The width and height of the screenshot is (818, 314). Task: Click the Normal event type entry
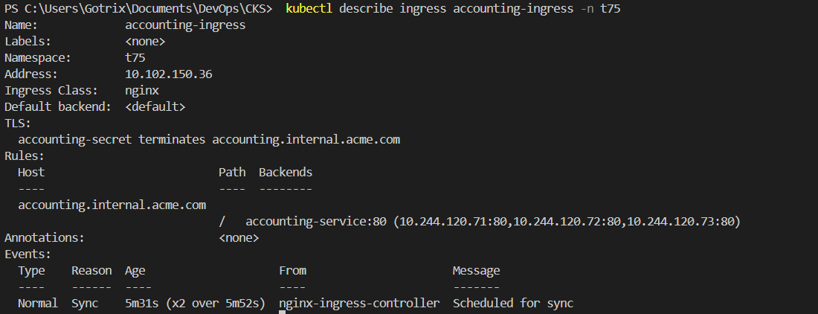click(38, 304)
